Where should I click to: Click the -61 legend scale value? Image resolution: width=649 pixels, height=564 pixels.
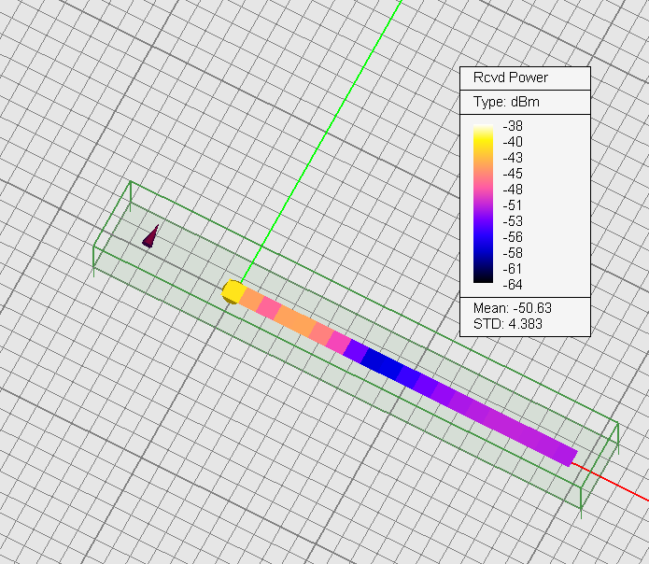click(513, 269)
